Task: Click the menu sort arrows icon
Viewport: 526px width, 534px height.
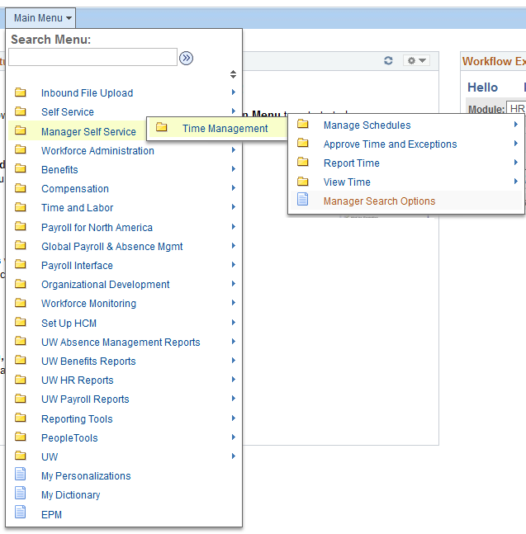Action: (233, 74)
